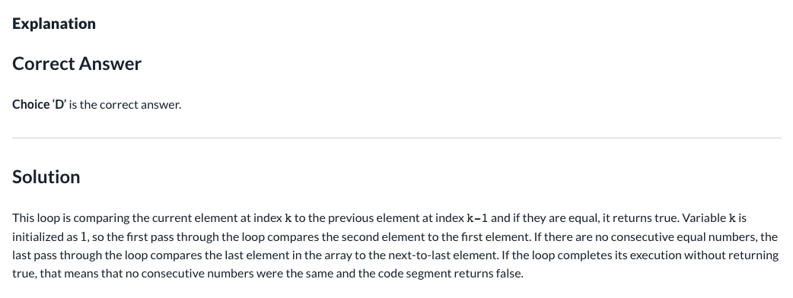
Task: Click the numeral 1 after 'initialized as'
Action: 84,237
